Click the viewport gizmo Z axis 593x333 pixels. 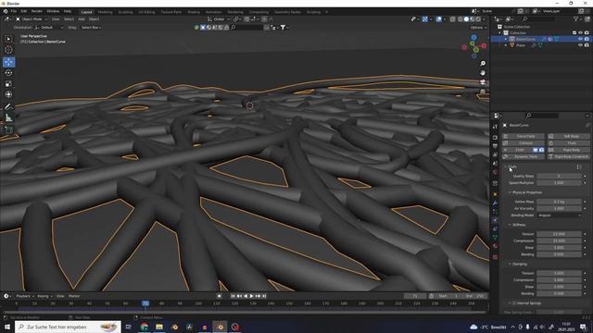click(473, 37)
